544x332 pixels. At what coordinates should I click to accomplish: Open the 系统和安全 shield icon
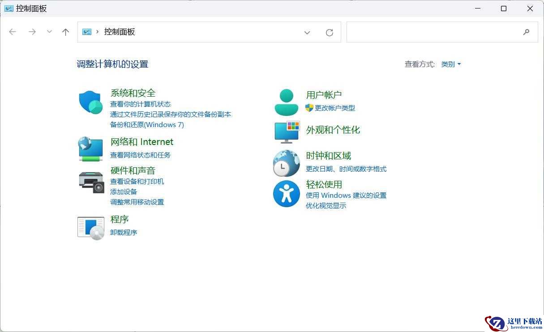[91, 102]
